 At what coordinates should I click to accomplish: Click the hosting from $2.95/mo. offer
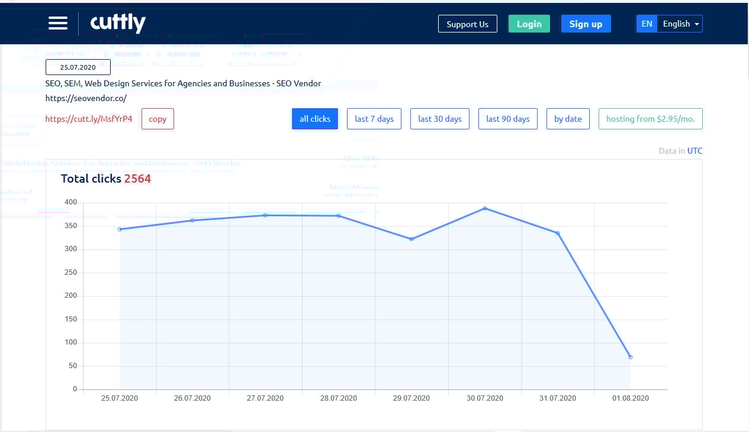click(650, 119)
